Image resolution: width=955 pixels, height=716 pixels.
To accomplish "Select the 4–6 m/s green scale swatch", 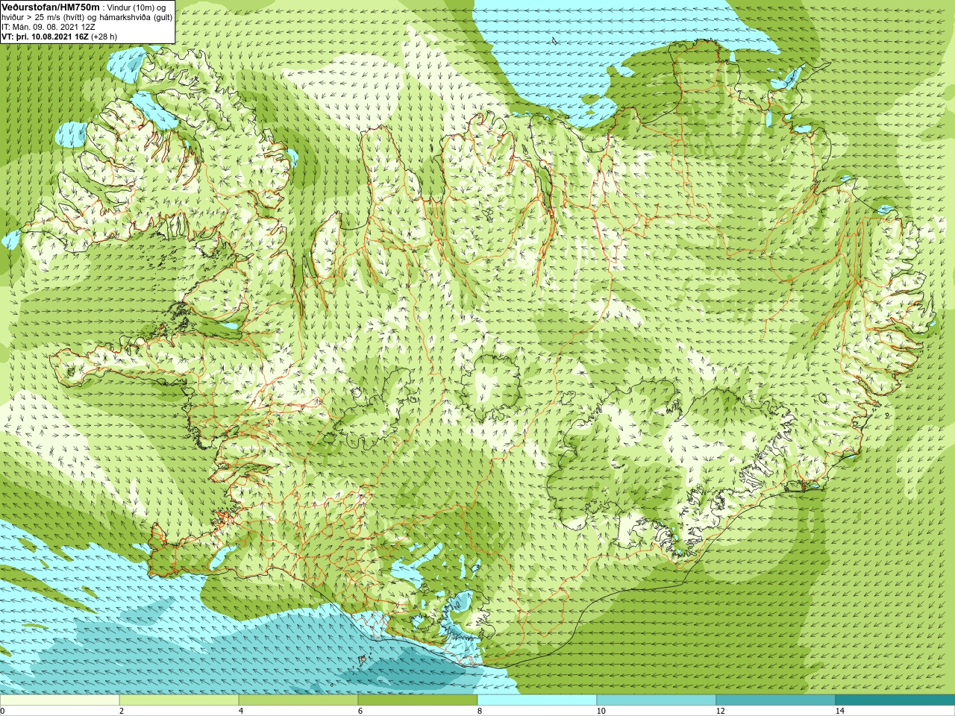I will [x=298, y=700].
